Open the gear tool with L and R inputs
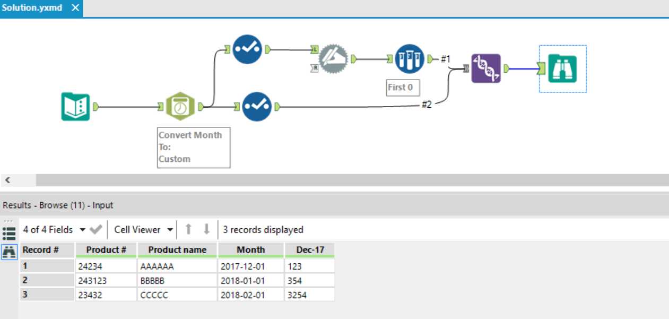 (x=333, y=58)
